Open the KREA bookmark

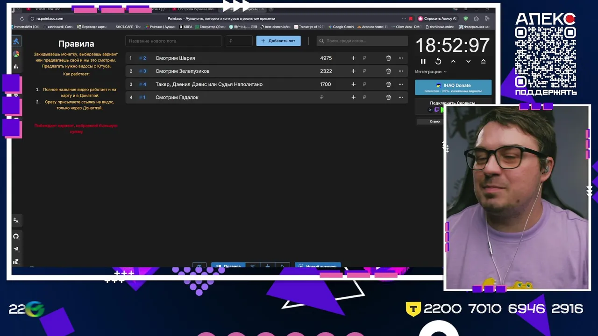click(x=186, y=27)
